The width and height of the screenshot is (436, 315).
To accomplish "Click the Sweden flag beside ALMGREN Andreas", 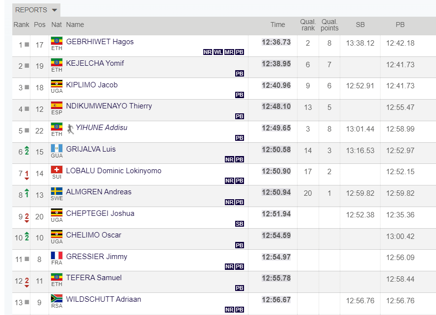I will click(x=57, y=191).
